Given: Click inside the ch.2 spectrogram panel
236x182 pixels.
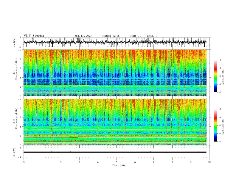Looking at the screenshot, I should 115,122.
